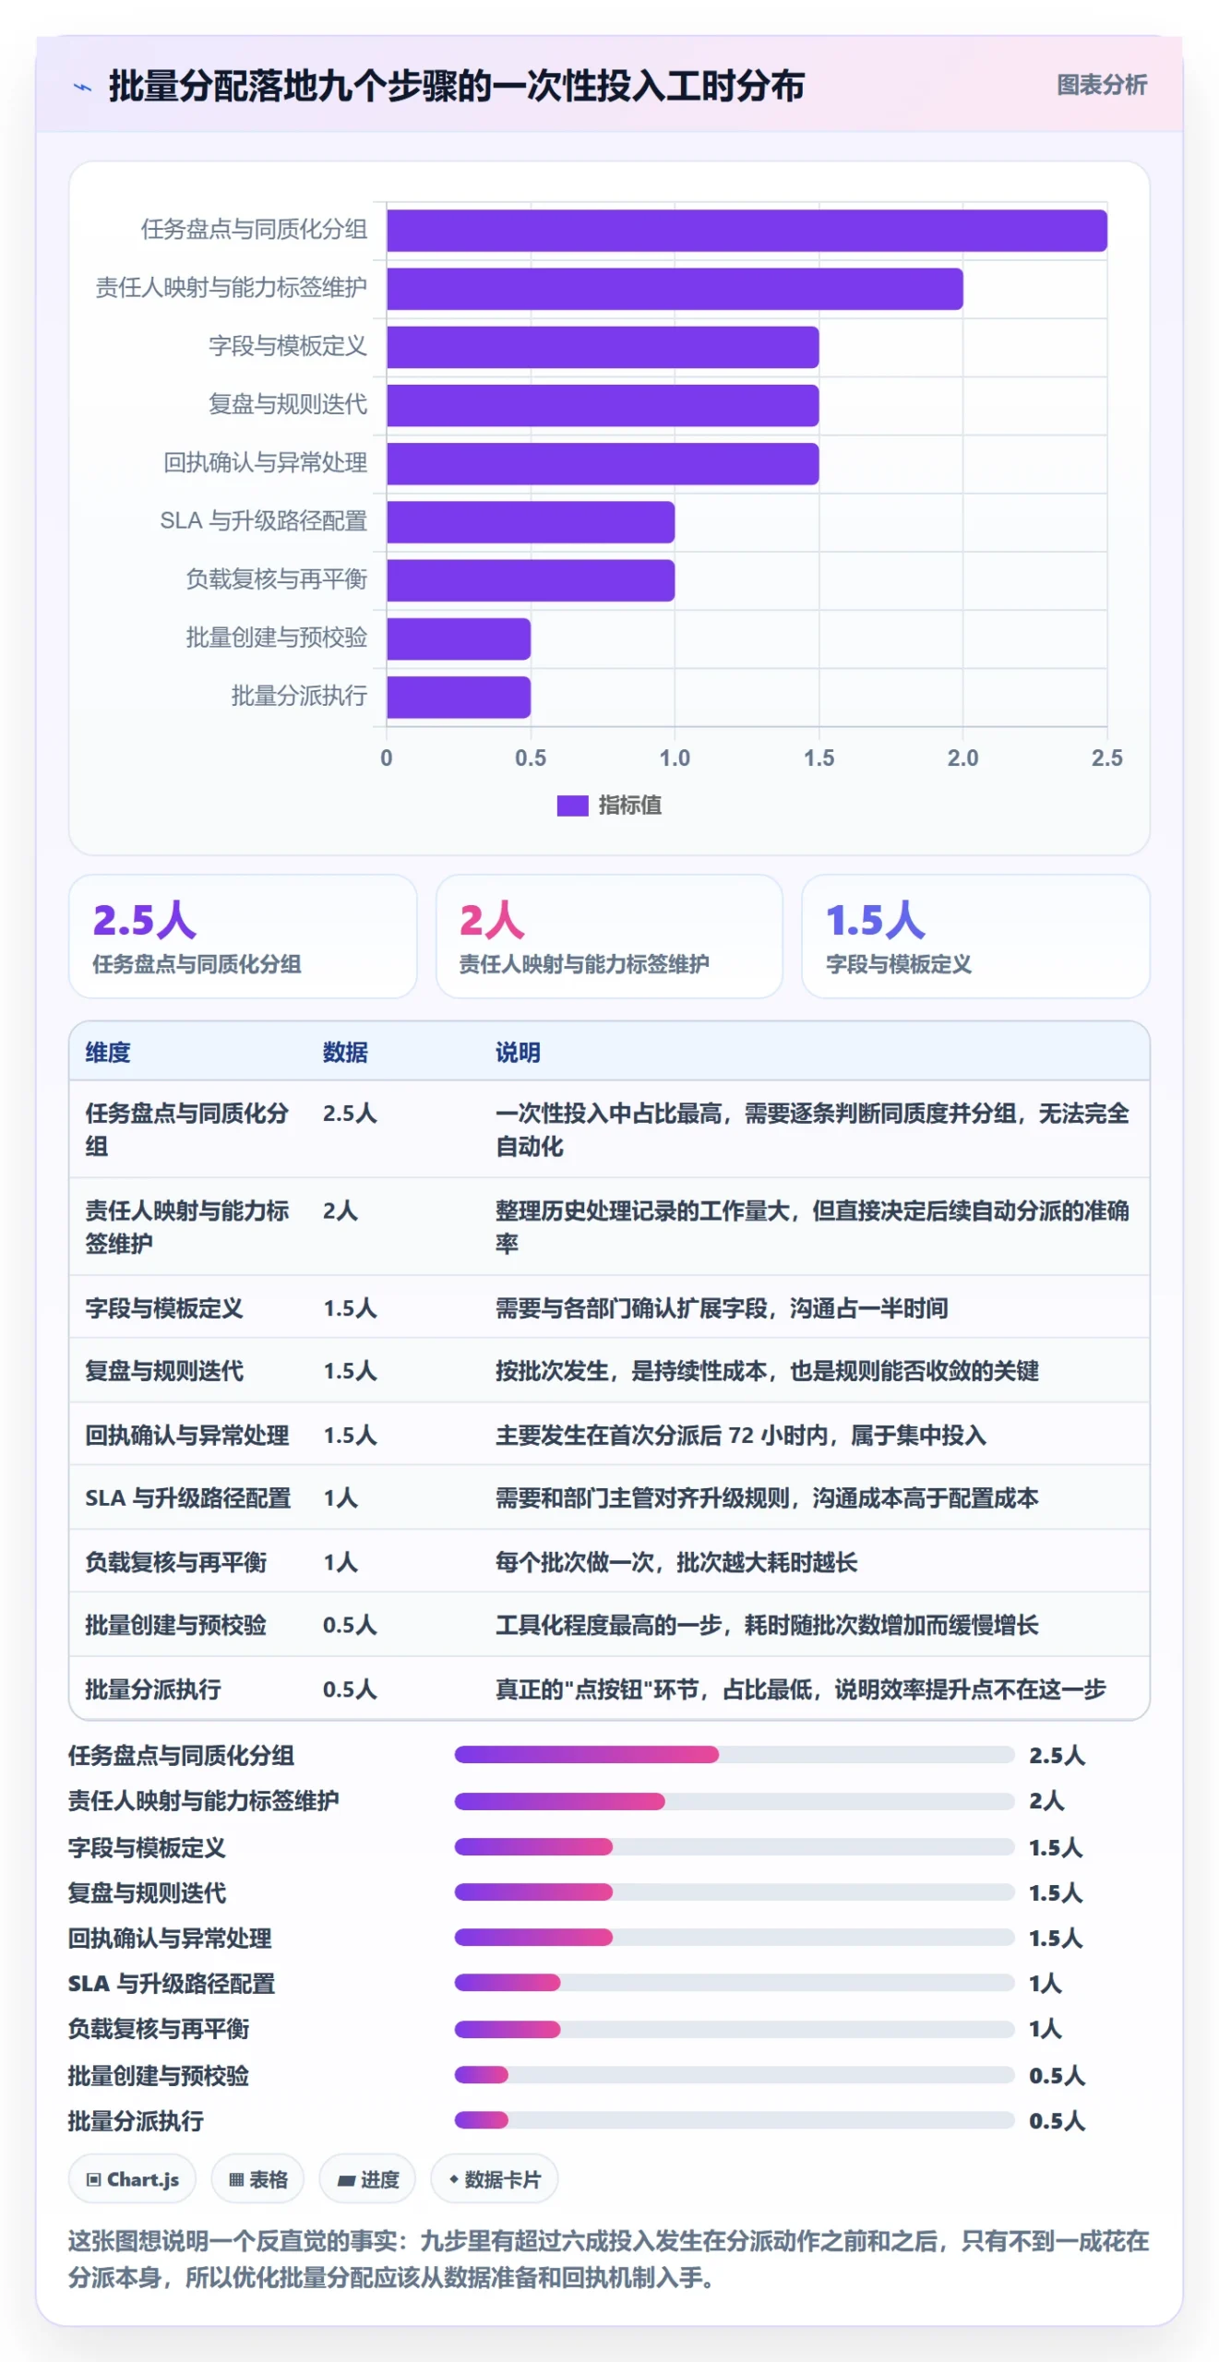The width and height of the screenshot is (1219, 2362).
Task: Click the summary paragraph at bottom
Action: pos(609,2259)
